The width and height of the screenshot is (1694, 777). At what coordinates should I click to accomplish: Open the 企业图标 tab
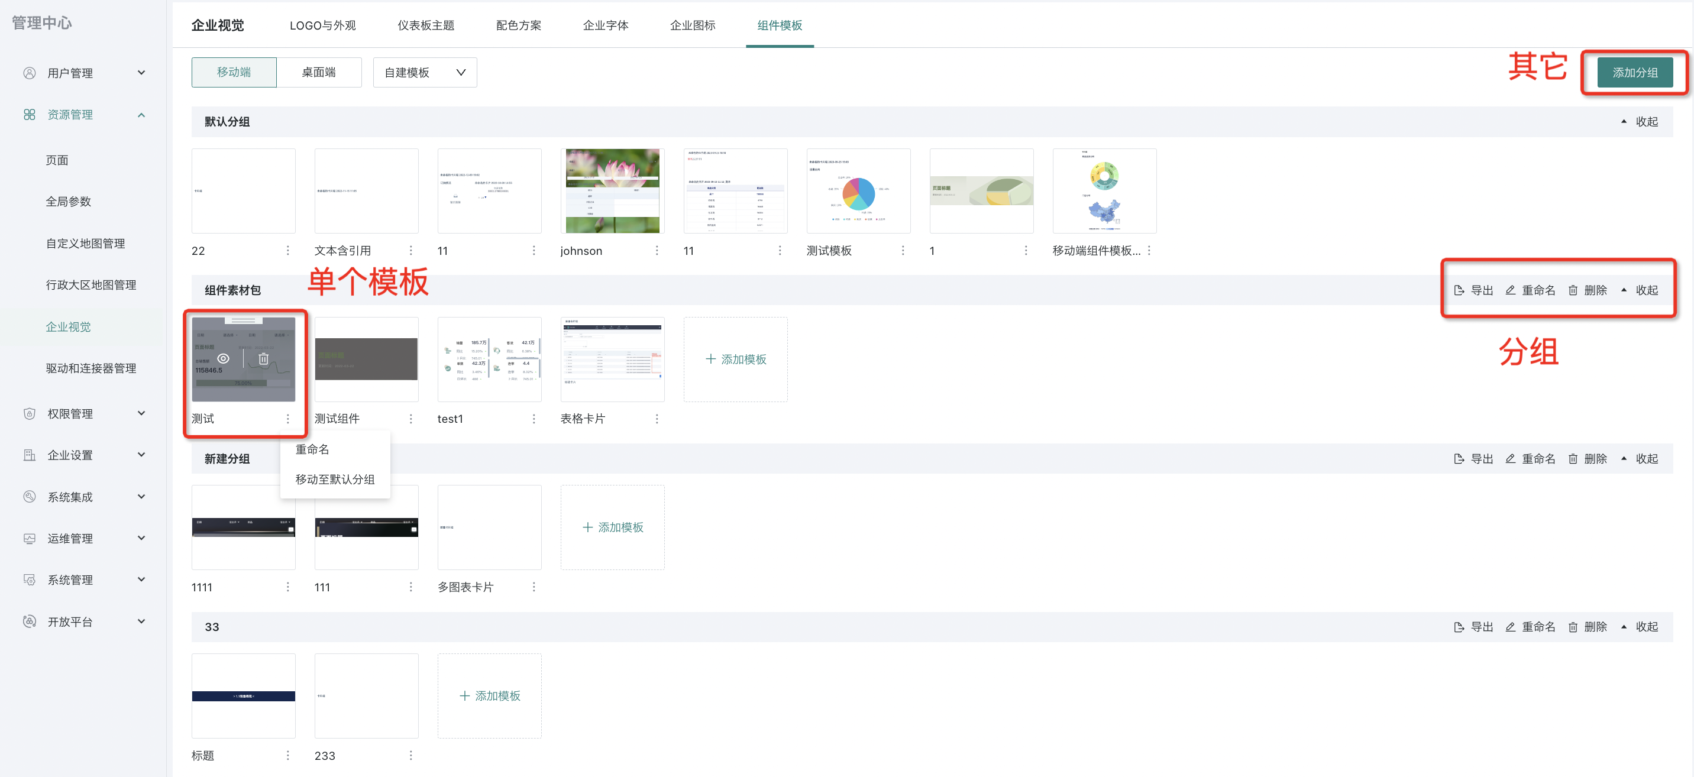(693, 25)
